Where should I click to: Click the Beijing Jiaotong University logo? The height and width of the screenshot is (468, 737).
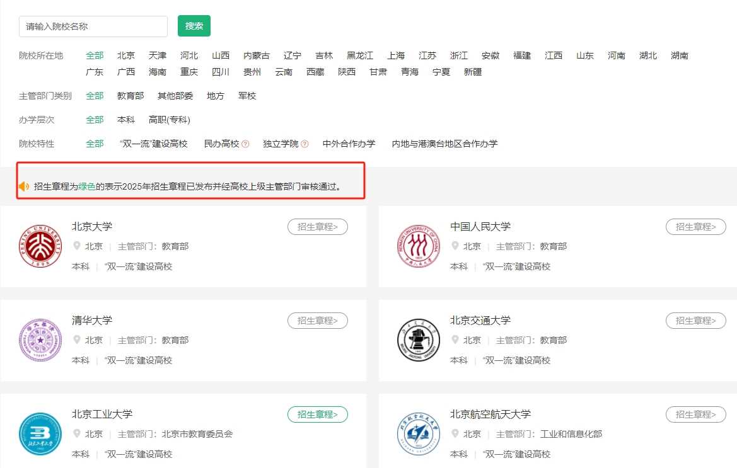[x=419, y=340]
